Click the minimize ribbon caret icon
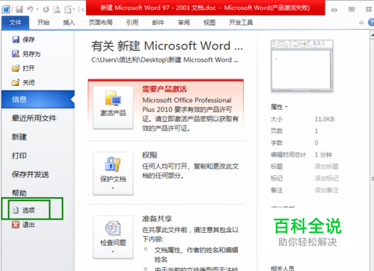The height and width of the screenshot is (271, 374). pyautogui.click(x=361, y=22)
